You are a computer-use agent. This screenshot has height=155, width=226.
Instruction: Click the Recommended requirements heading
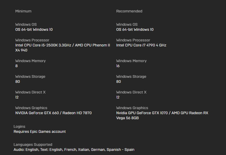129,11
